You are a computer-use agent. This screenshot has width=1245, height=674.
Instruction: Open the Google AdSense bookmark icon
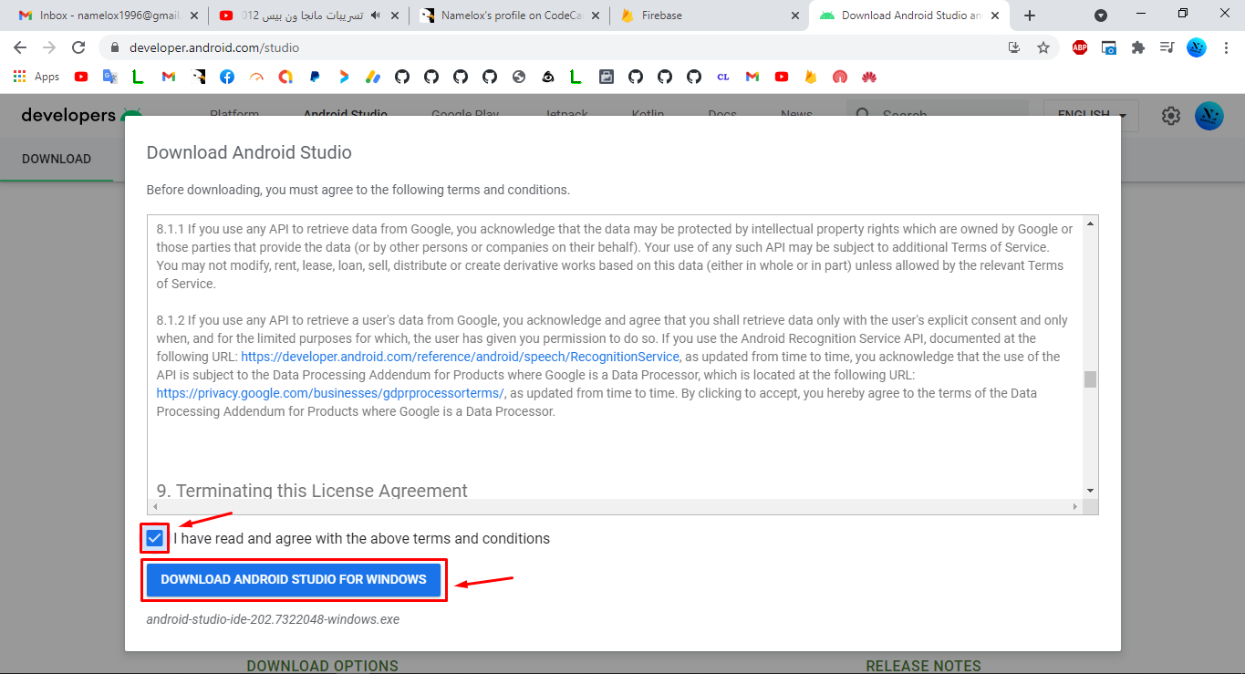click(x=373, y=78)
